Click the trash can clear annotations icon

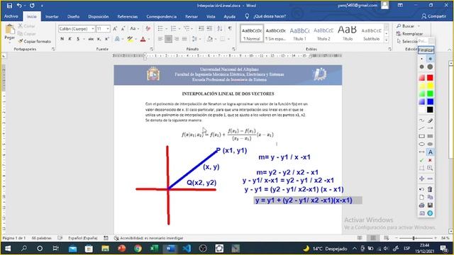[x=430, y=189]
